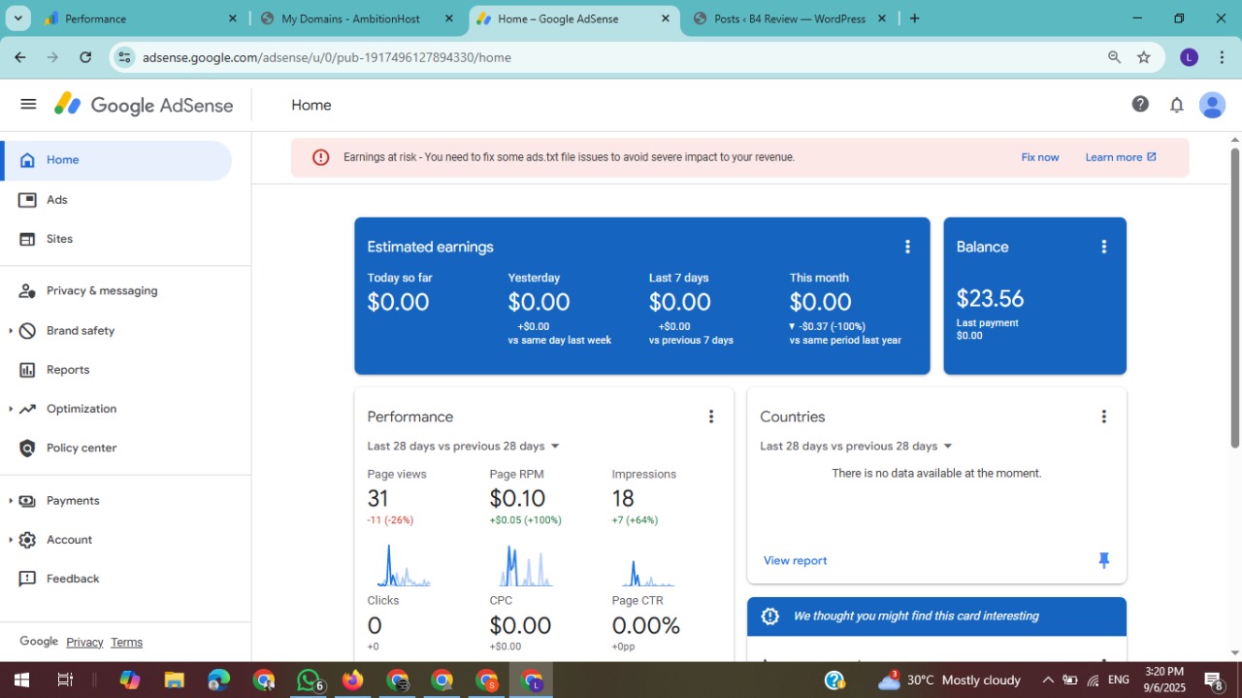Open Performance date range dropdown
The image size is (1242, 698).
464,447
